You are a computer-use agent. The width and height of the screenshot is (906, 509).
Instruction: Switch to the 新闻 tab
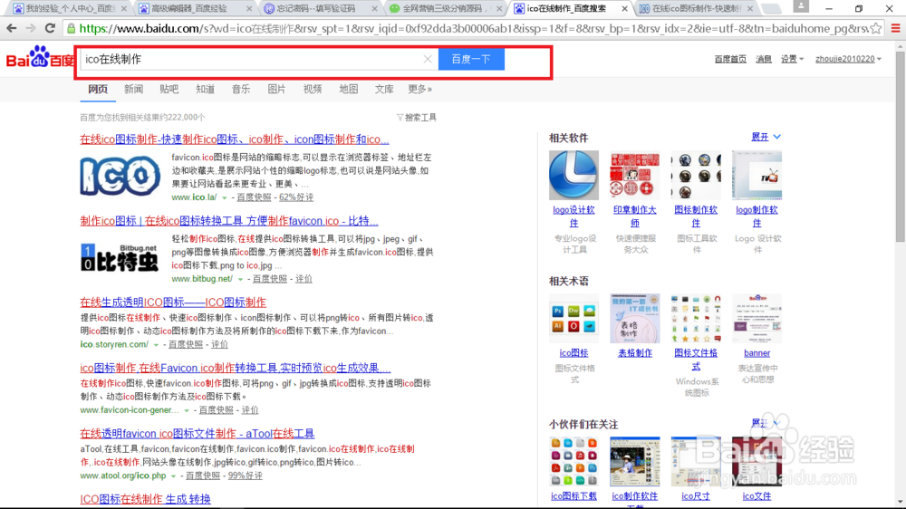point(133,89)
